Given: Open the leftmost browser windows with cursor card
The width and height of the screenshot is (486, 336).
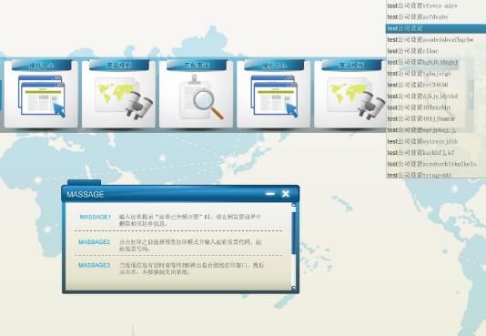Looking at the screenshot, I should [x=41, y=94].
